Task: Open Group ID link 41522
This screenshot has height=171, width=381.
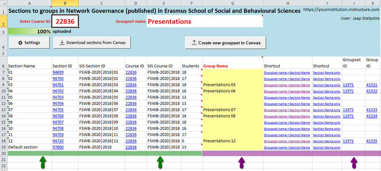Action: point(372,91)
